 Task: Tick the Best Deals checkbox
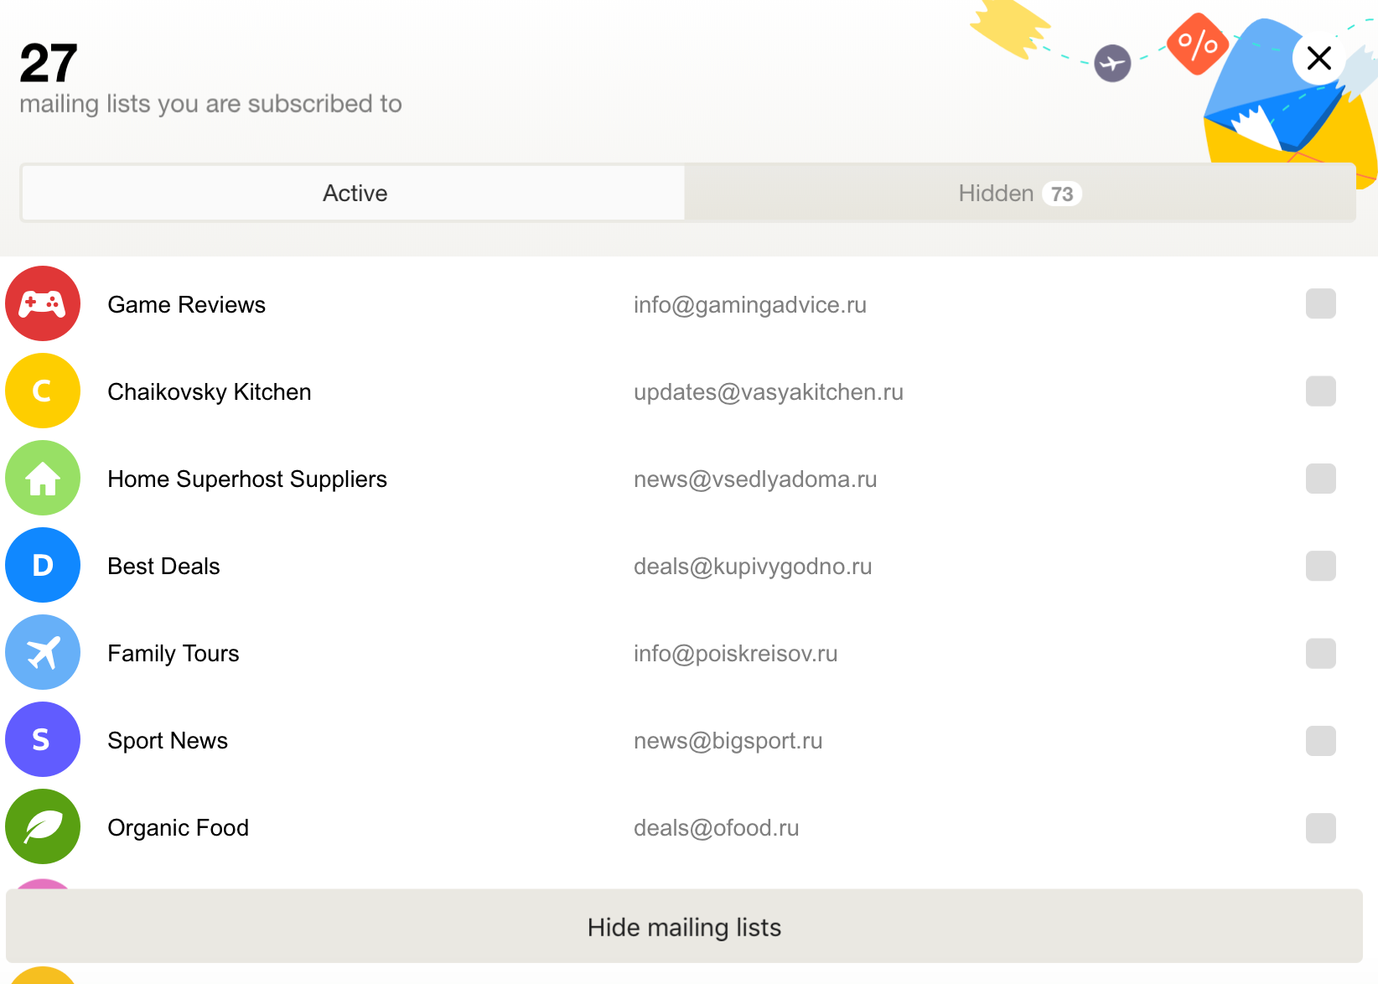point(1320,566)
